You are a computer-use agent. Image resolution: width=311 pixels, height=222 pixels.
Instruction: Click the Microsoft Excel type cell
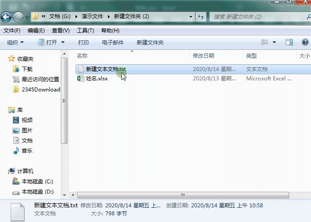coord(268,79)
